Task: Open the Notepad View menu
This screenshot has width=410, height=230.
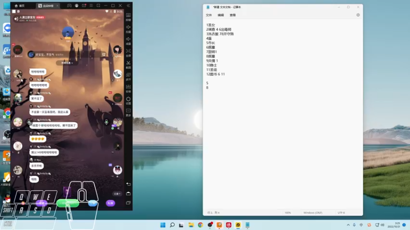Action: 233,15
